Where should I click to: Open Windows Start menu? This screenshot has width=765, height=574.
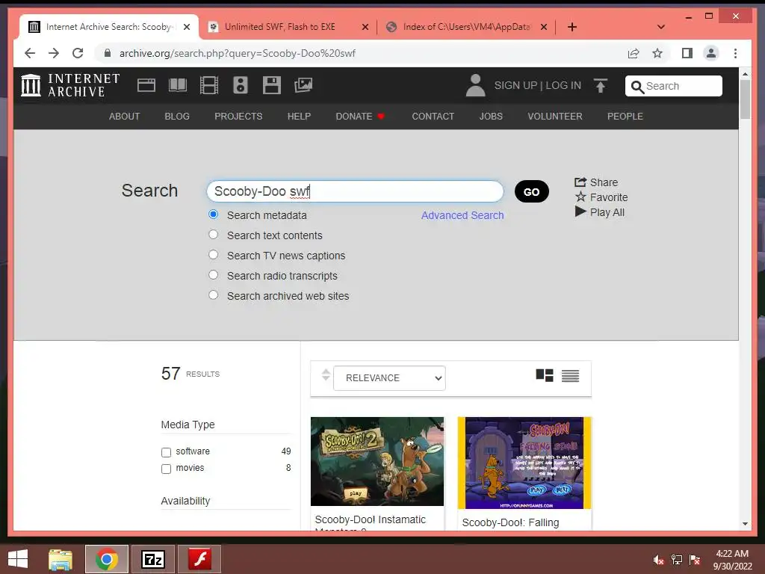pyautogui.click(x=18, y=559)
